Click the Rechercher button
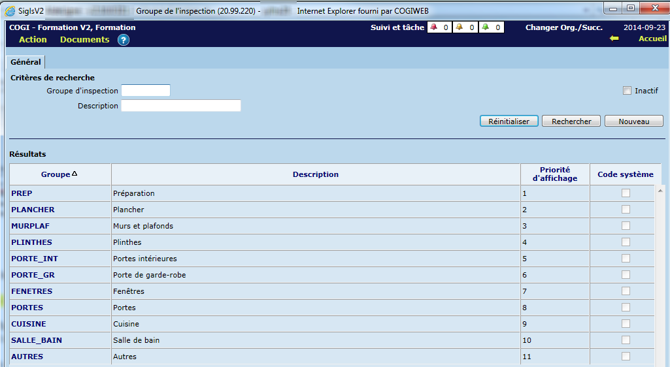 [571, 121]
